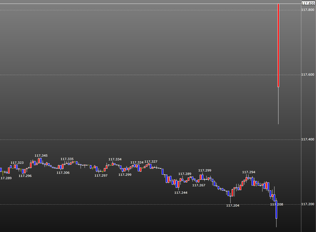Click the current price tag 117.820

pos(308,3)
